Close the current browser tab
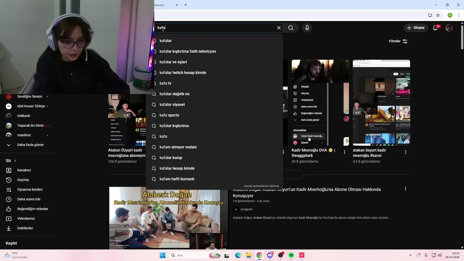Image resolution: width=464 pixels, height=261 pixels. click(177, 5)
